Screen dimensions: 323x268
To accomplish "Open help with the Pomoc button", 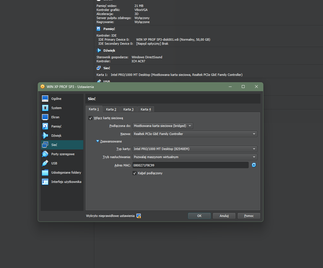I will 249,216.
